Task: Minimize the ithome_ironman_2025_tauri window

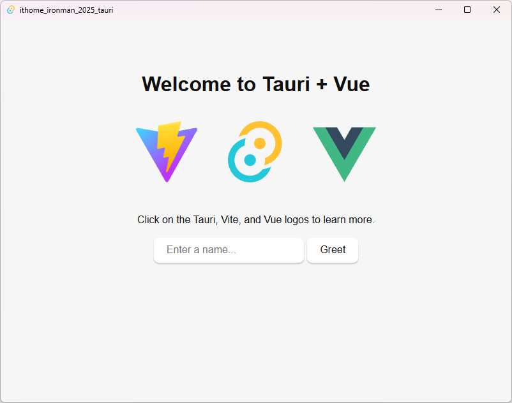Action: click(x=439, y=10)
